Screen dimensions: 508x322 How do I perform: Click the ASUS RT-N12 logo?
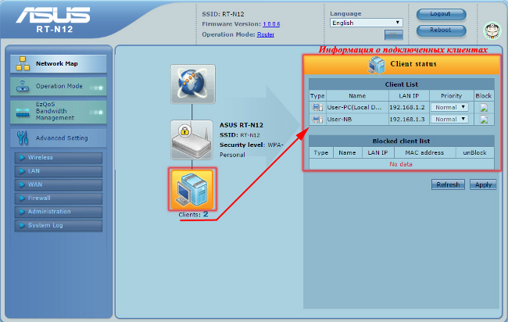tap(53, 20)
